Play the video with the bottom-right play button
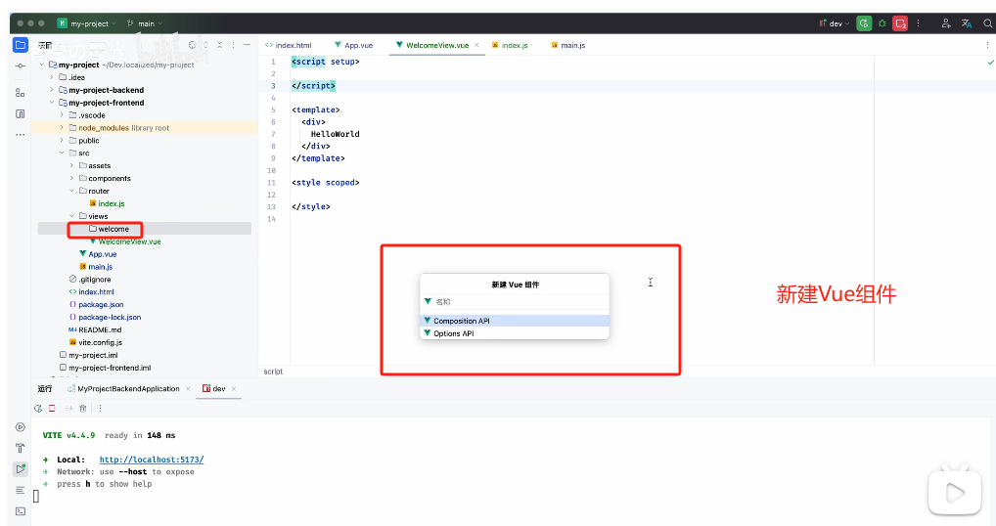This screenshot has width=996, height=526. click(955, 493)
